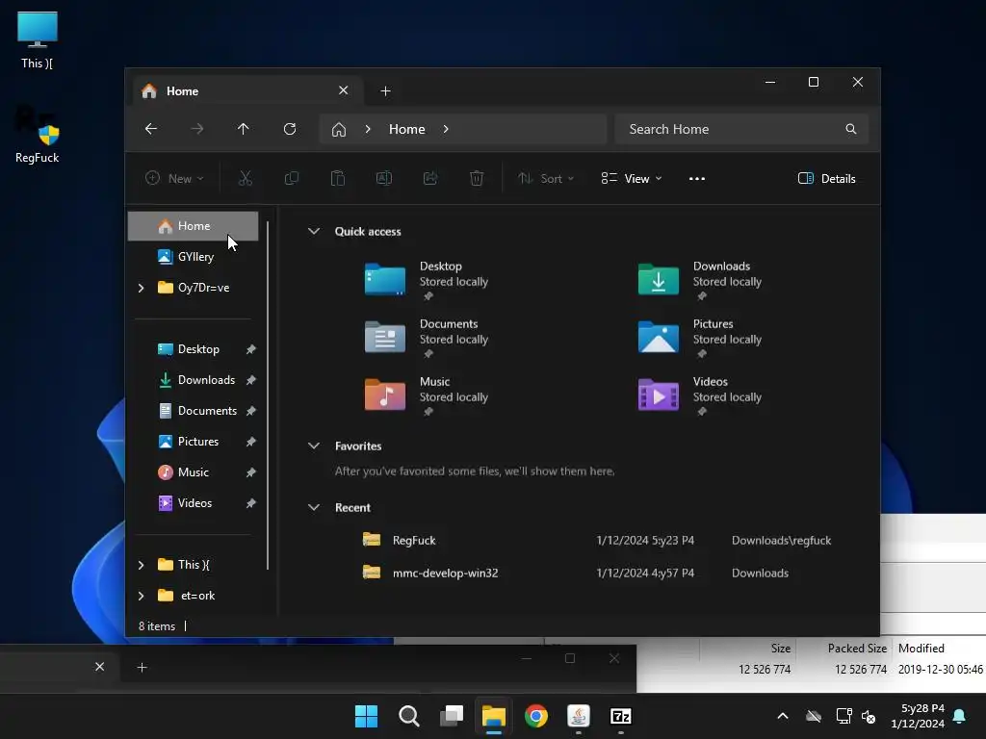Select the Documents folder in Quick access
The height and width of the screenshot is (739, 986).
click(428, 338)
